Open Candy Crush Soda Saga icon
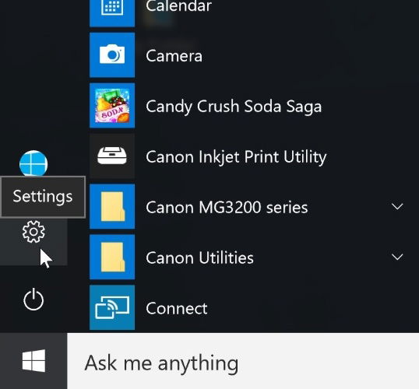Screen dimensions: 419x389 [x=112, y=106]
